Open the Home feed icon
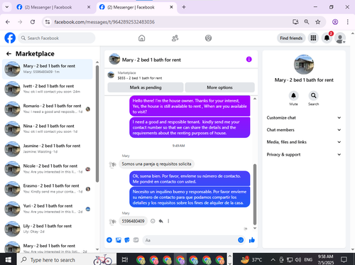 [142, 38]
